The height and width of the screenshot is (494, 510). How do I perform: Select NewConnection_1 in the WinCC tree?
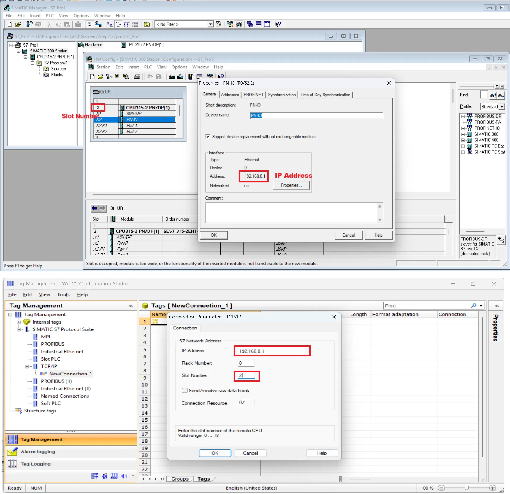click(x=70, y=374)
